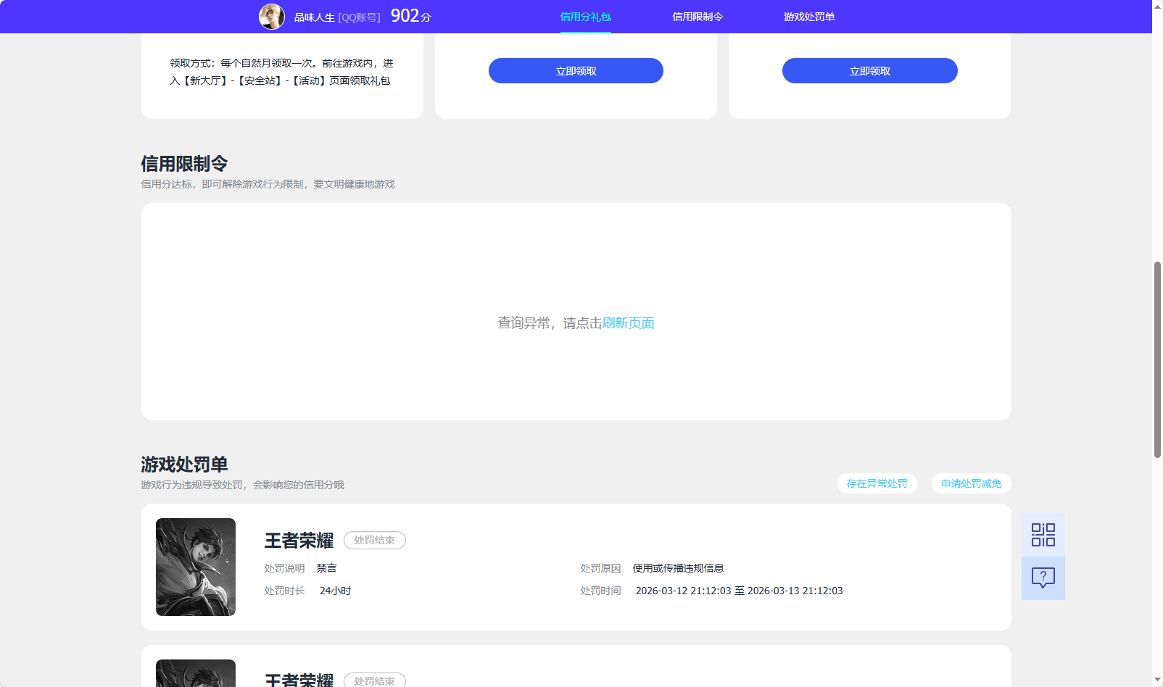Click the 查询异常 error message text
This screenshot has width=1163, height=687.
tap(576, 323)
